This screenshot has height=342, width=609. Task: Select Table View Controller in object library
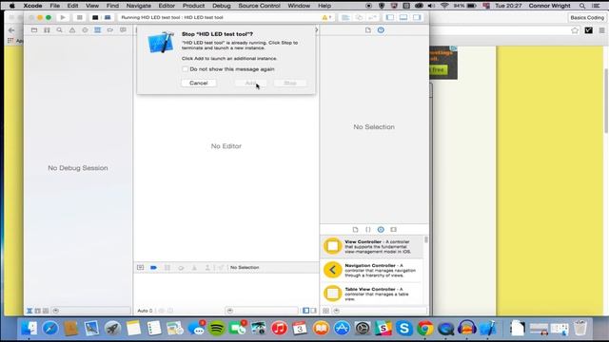(372, 294)
